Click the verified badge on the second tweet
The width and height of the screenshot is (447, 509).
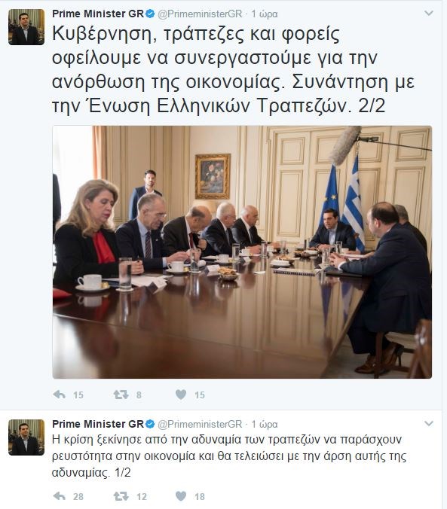coord(150,424)
